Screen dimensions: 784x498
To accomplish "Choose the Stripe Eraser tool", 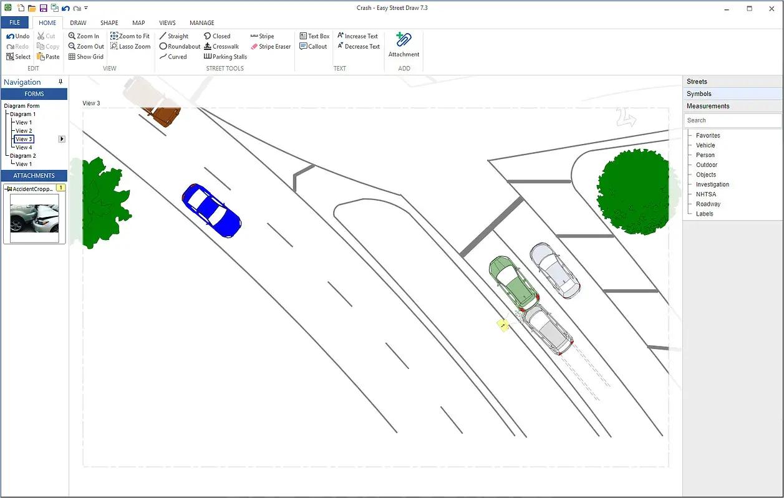I will pyautogui.click(x=271, y=46).
